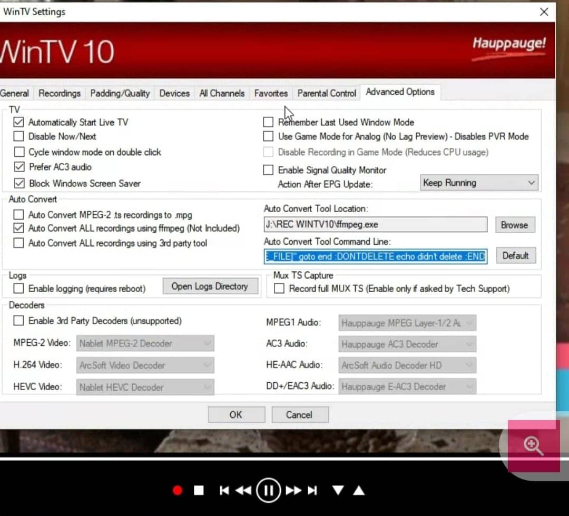Enable Disable Now/Next checkbox
Screen dimensions: 569x516
(18, 136)
